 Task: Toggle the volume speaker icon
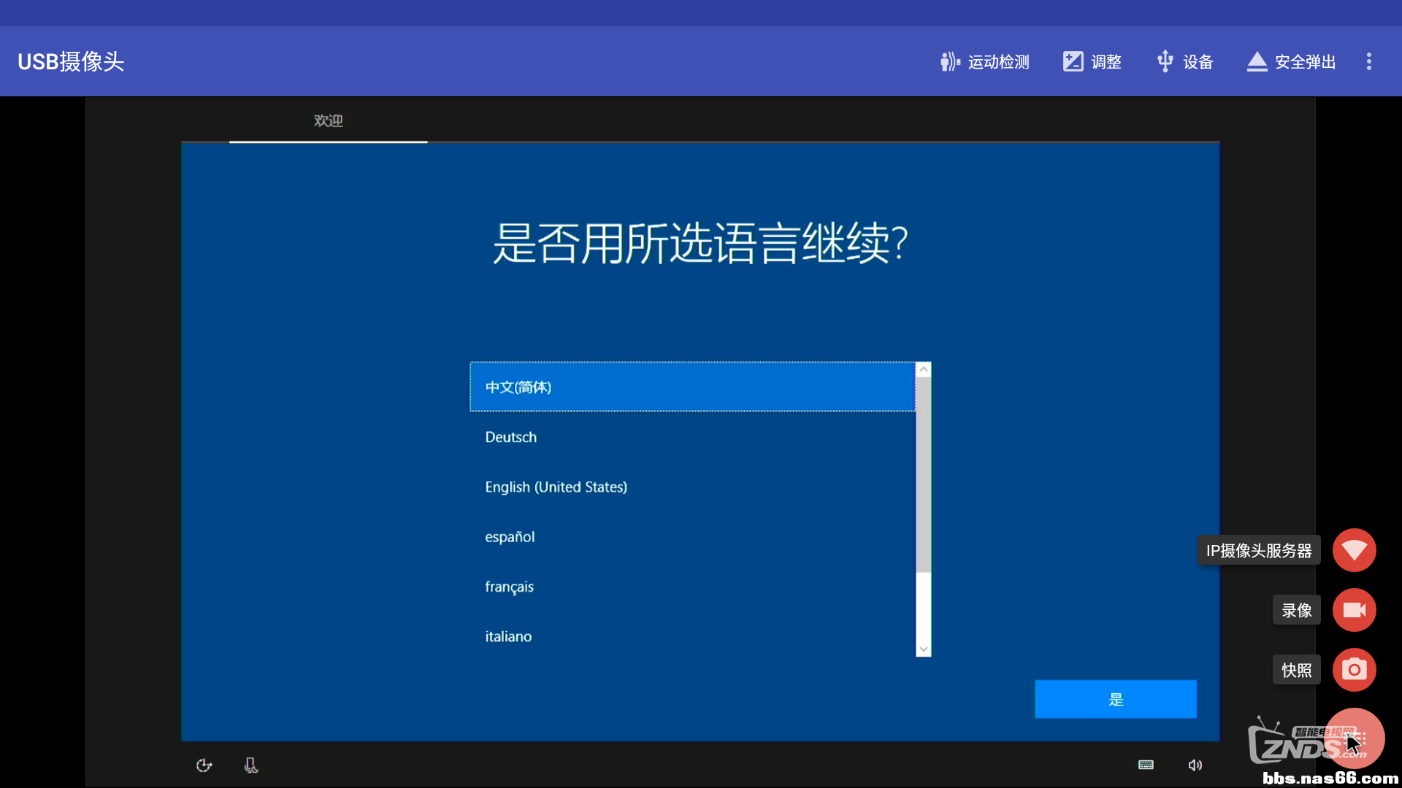coord(1195,765)
